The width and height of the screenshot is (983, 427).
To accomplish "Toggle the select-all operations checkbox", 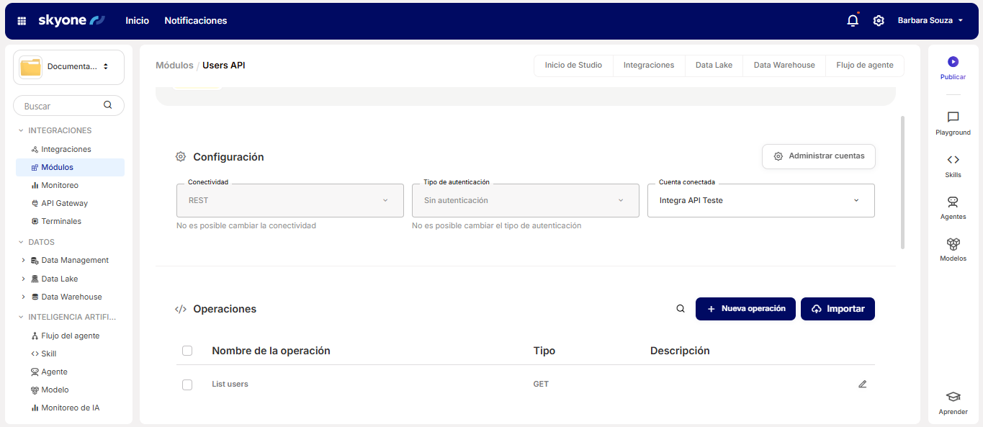I will [187, 351].
